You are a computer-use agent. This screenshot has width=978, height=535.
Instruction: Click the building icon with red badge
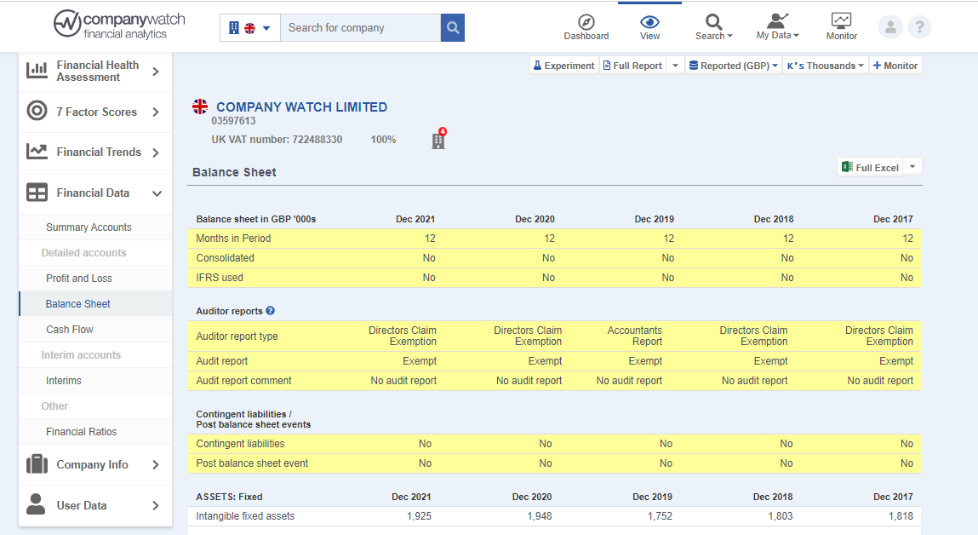438,140
